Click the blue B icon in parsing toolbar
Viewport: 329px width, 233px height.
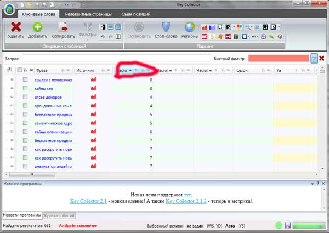coord(244,37)
